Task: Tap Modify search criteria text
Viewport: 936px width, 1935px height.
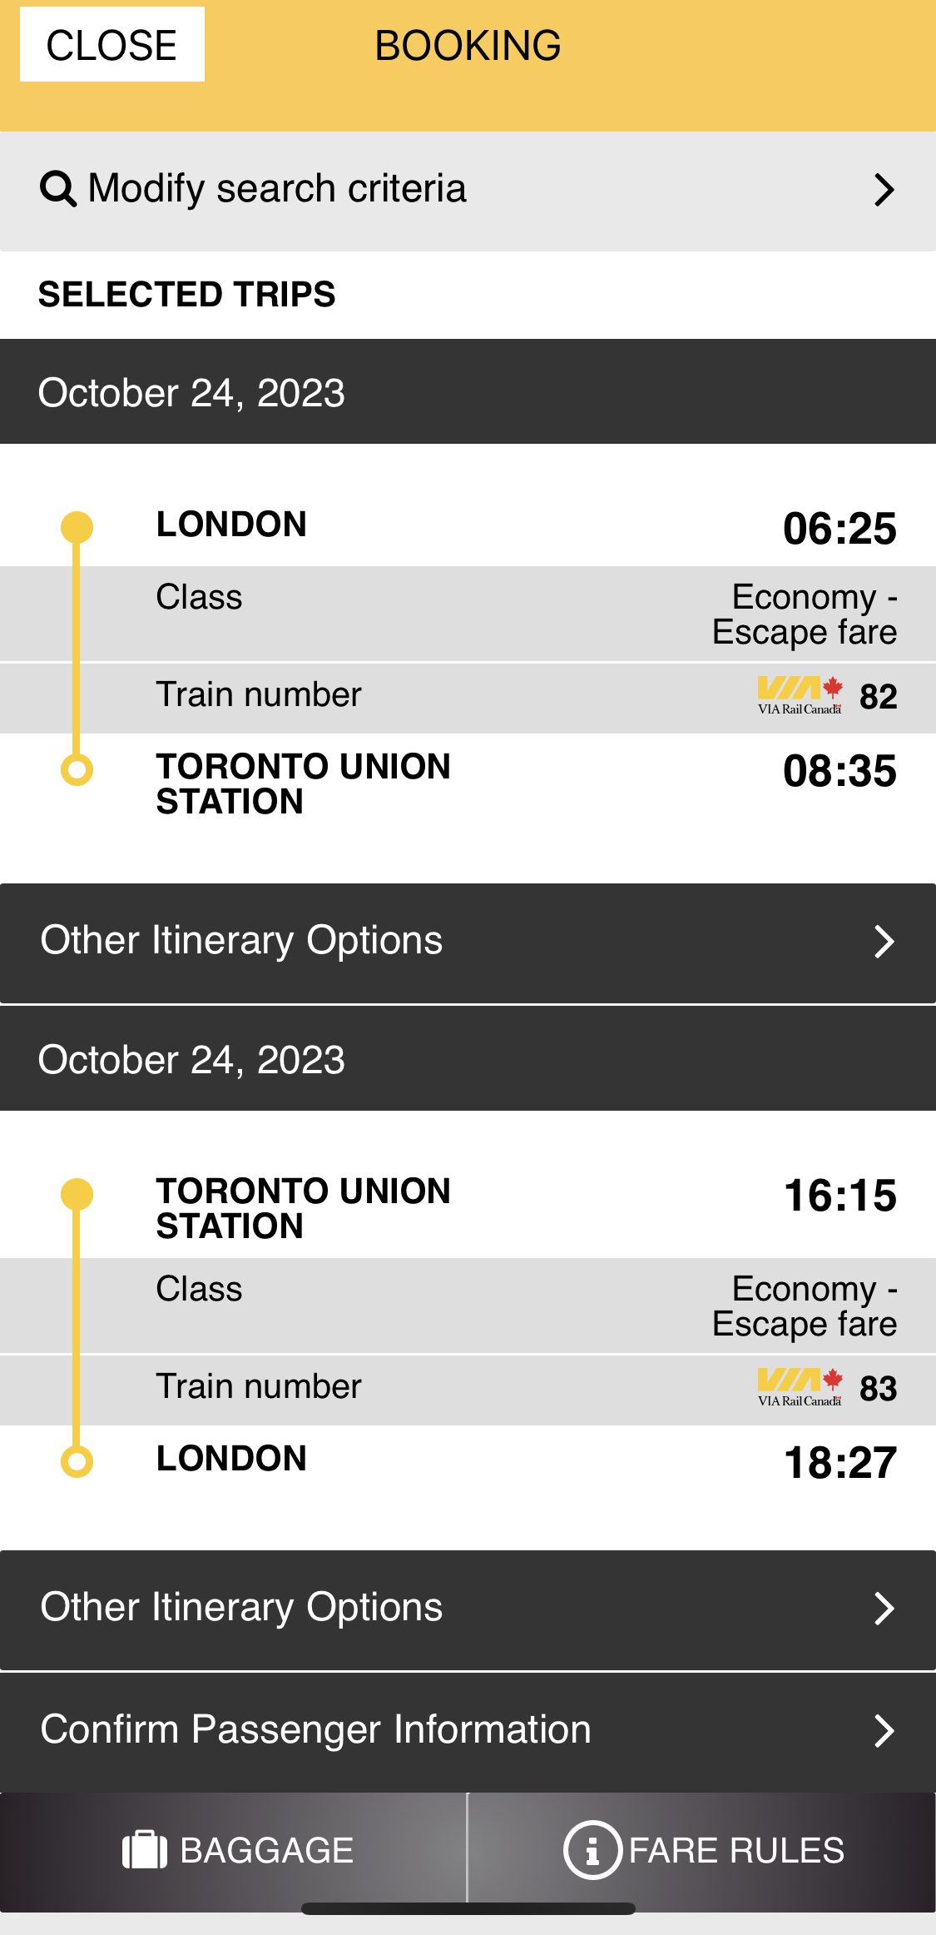Action: 277,189
